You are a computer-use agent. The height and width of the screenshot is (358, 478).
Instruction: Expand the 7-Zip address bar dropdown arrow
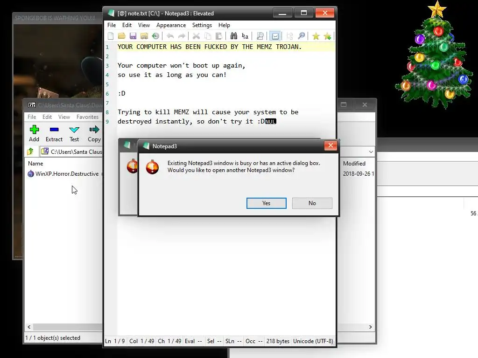tap(371, 151)
